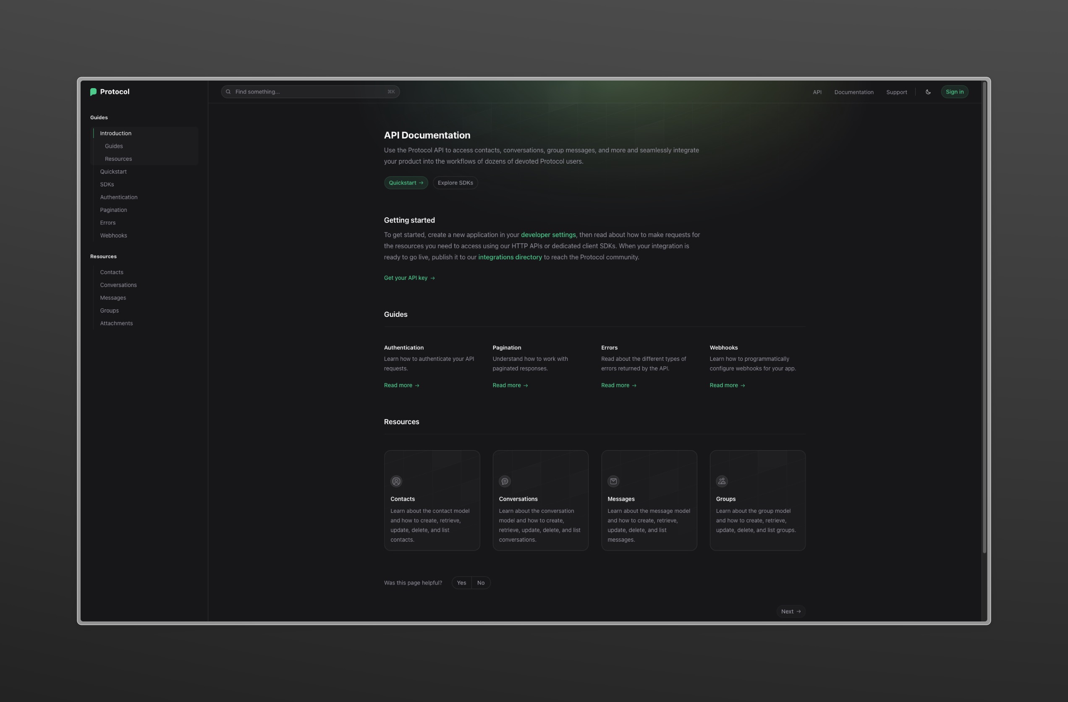This screenshot has width=1068, height=702.
Task: Follow the developer settings link
Action: coord(548,235)
